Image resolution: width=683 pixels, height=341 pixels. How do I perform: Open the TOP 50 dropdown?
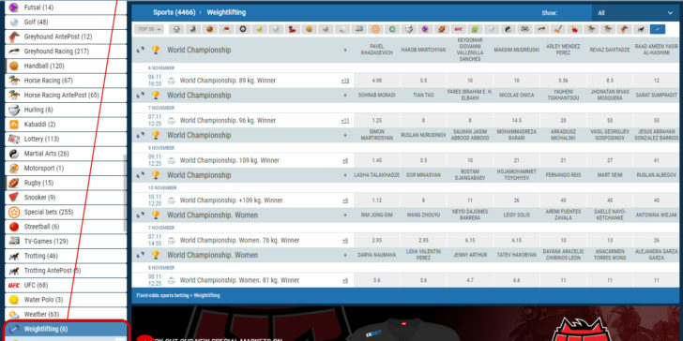(x=149, y=30)
